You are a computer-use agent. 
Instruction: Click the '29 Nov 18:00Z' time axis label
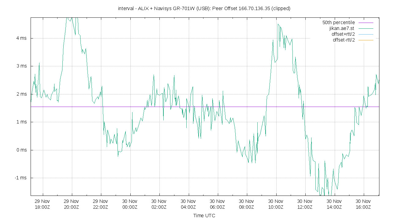tap(43, 204)
